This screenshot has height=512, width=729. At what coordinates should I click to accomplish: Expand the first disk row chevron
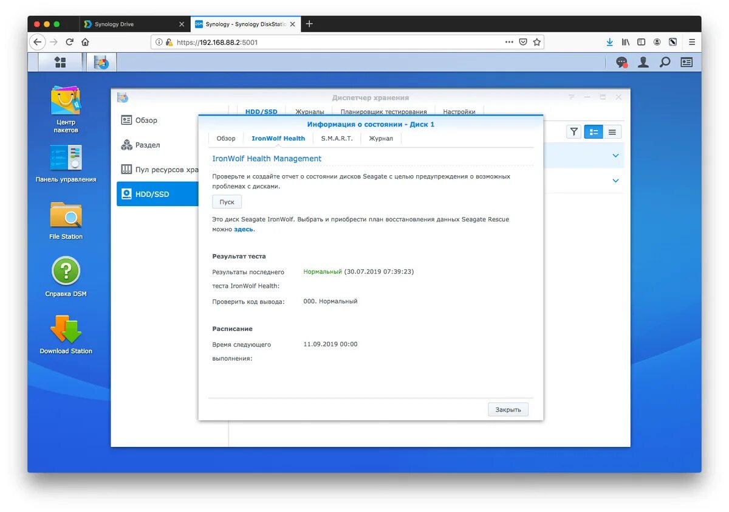615,156
